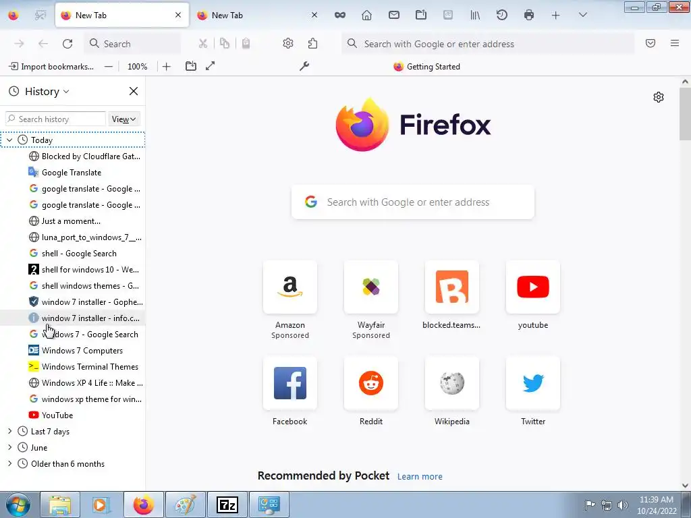The height and width of the screenshot is (518, 691).
Task: List all tabs with chevron button
Action: [582, 15]
